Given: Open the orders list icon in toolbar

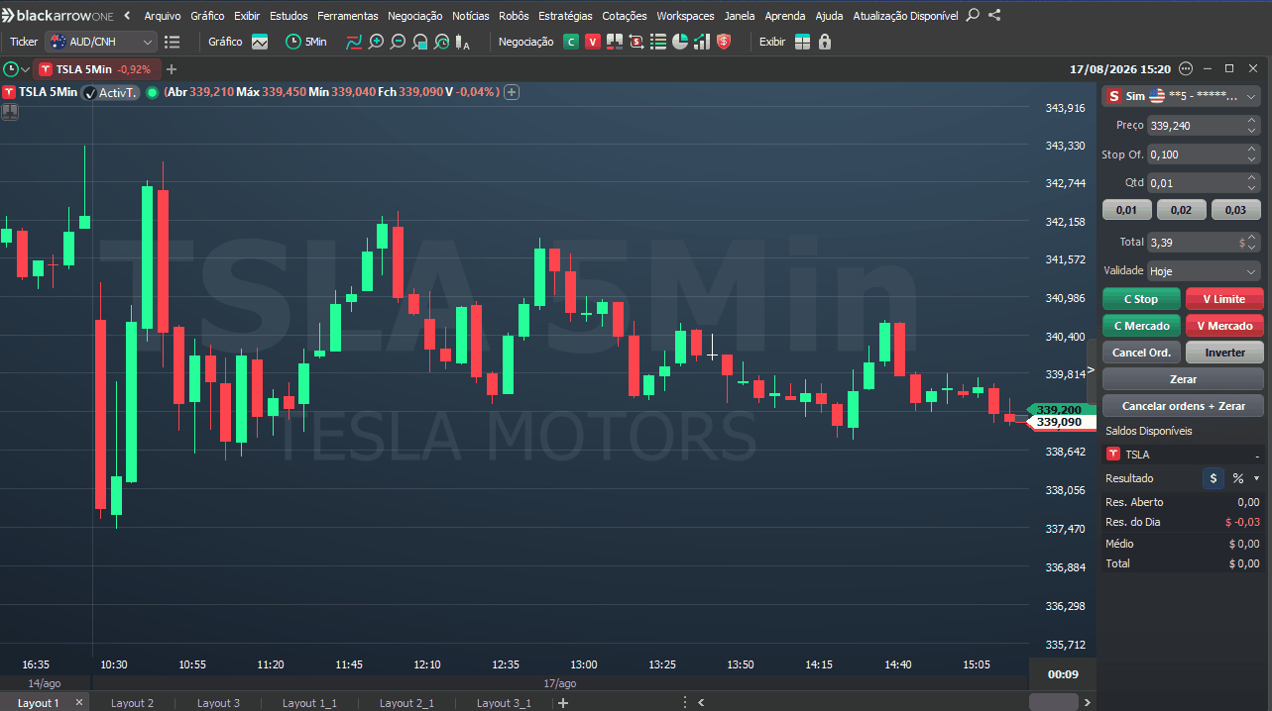Looking at the screenshot, I should (657, 42).
